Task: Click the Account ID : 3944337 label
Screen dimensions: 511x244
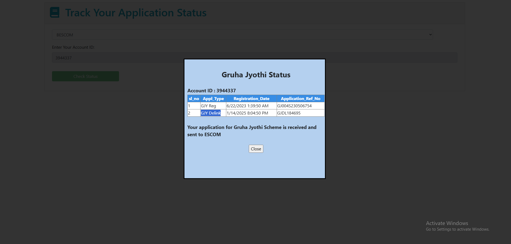Action: 212,90
